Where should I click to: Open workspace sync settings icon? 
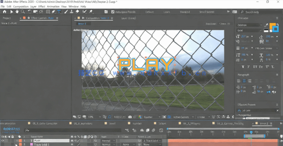coord(235,12)
